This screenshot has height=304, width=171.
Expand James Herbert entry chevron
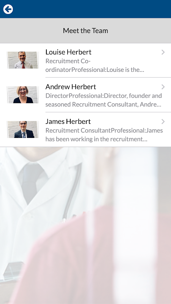pyautogui.click(x=163, y=122)
